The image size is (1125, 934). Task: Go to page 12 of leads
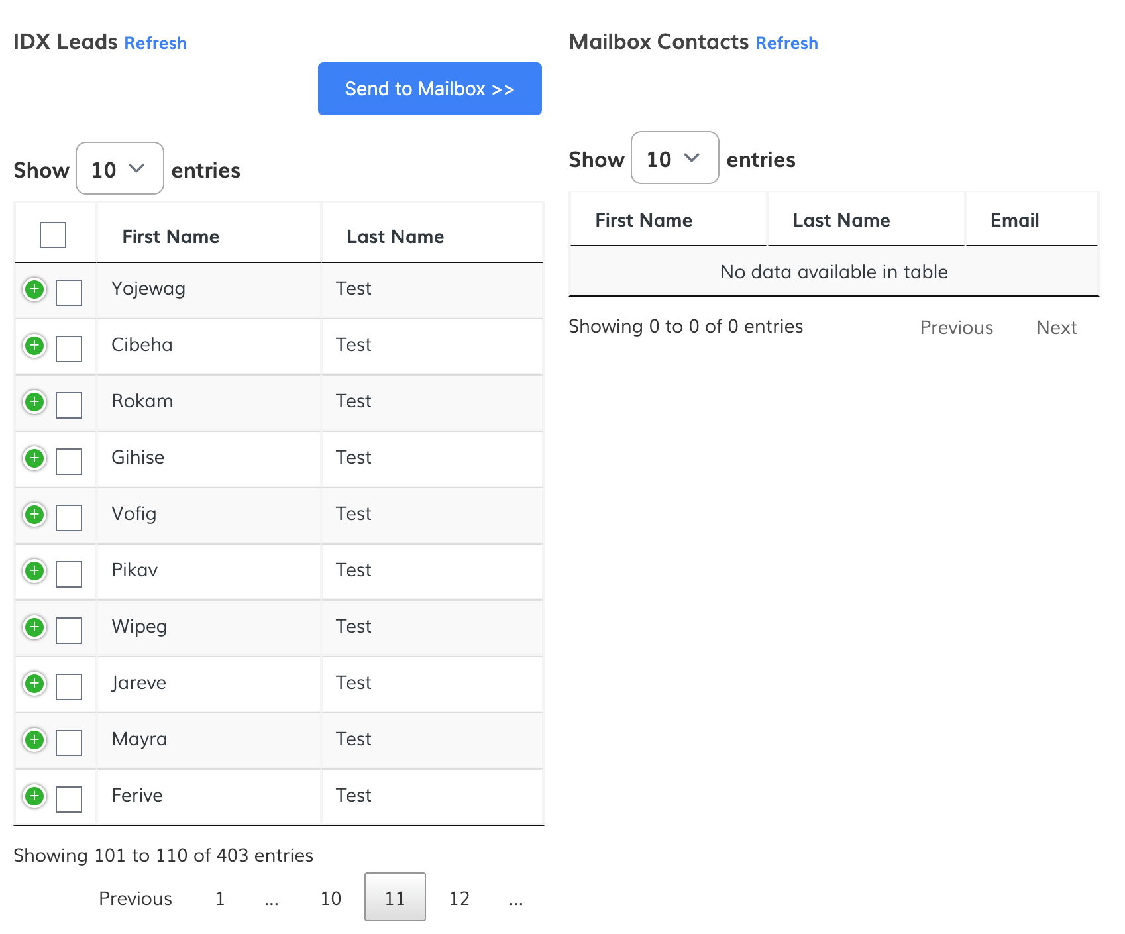(x=459, y=898)
